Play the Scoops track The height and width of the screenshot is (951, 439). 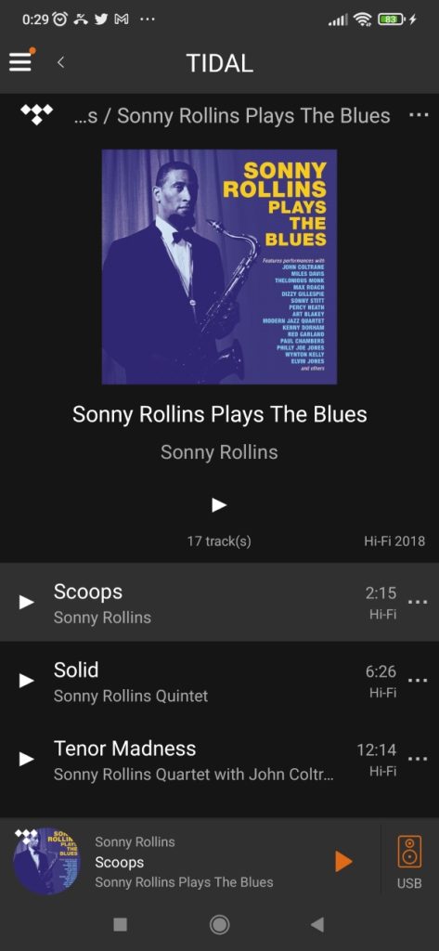(x=26, y=602)
